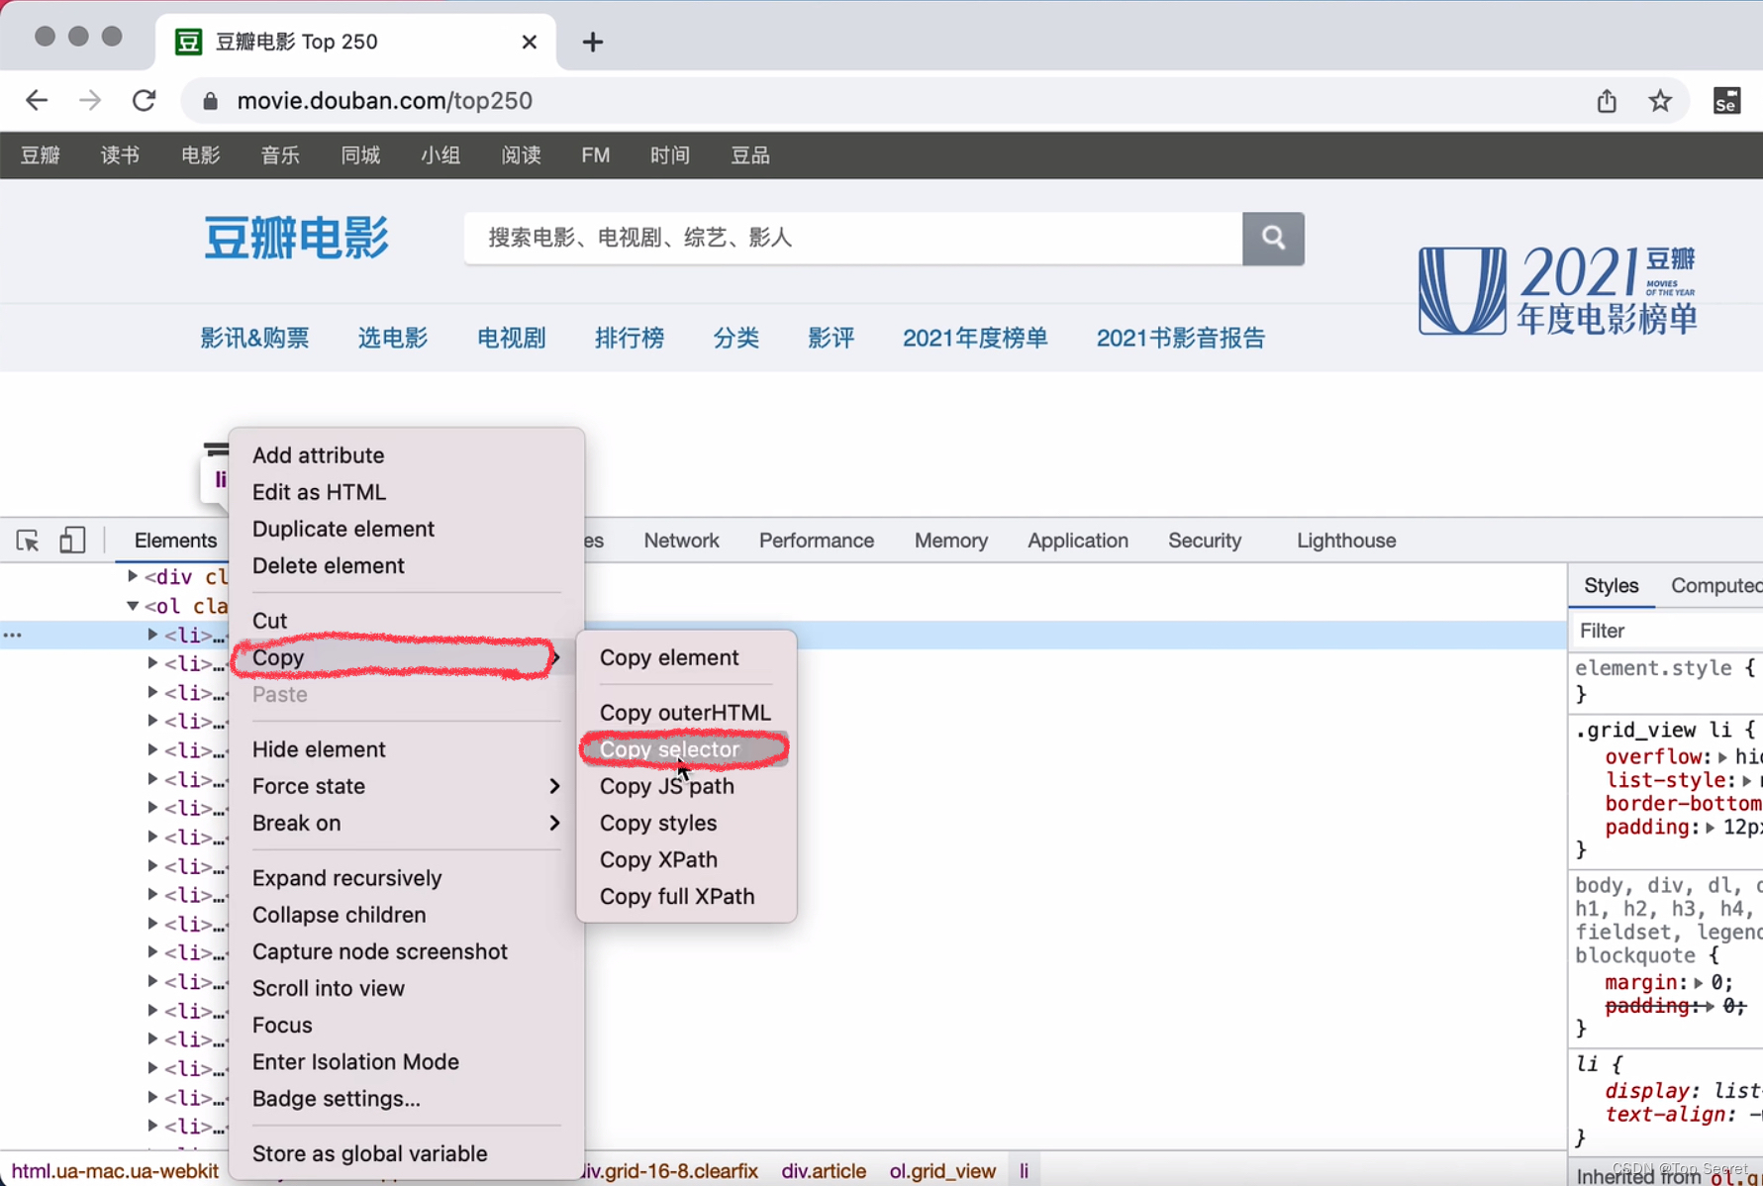Open the 读书 link in top bar
Viewport: 1763px width, 1186px height.
click(120, 155)
